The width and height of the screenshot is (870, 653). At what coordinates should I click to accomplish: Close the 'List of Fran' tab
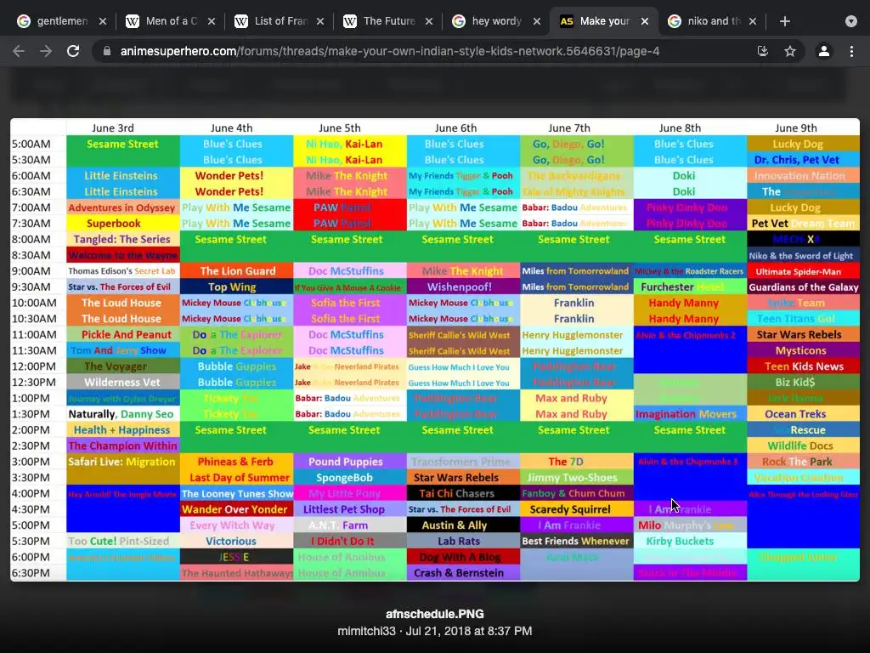click(320, 21)
